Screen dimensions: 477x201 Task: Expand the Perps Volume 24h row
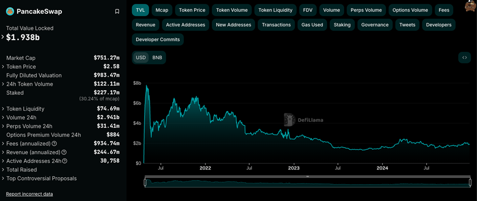coord(3,126)
